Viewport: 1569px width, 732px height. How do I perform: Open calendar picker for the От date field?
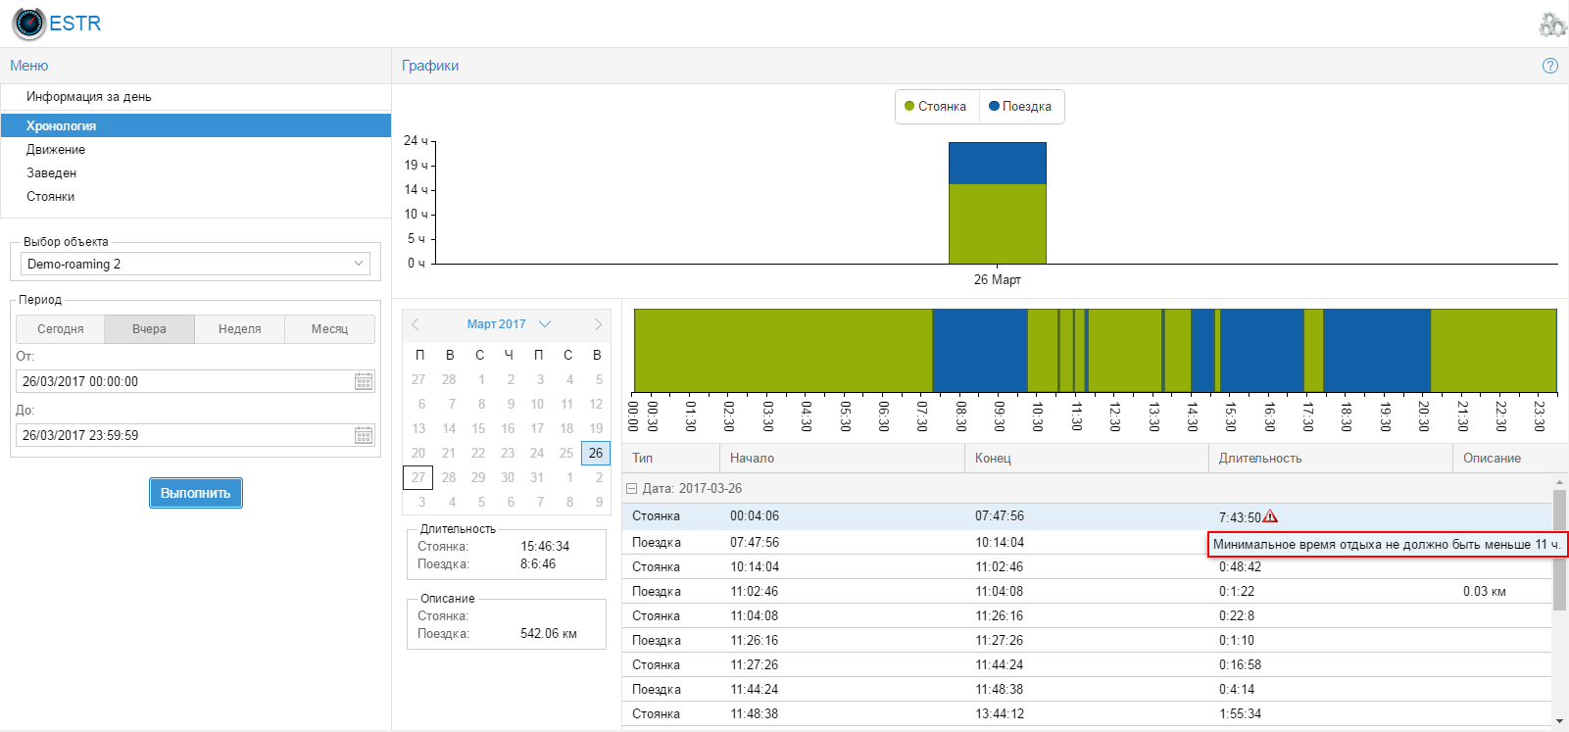coord(364,381)
